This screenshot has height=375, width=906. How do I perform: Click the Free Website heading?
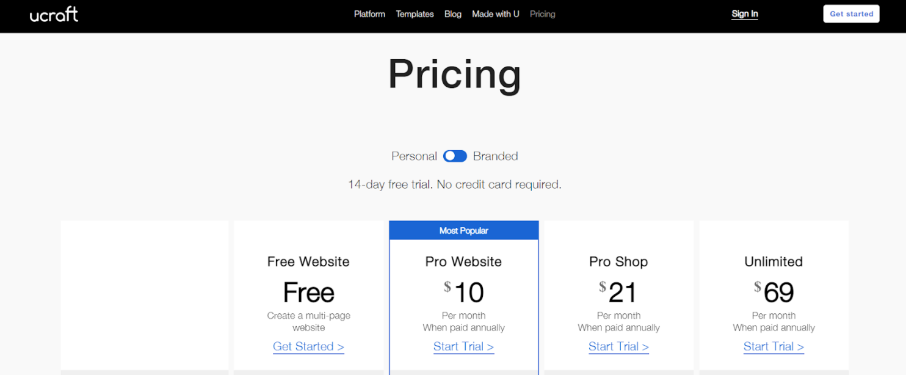coord(308,261)
